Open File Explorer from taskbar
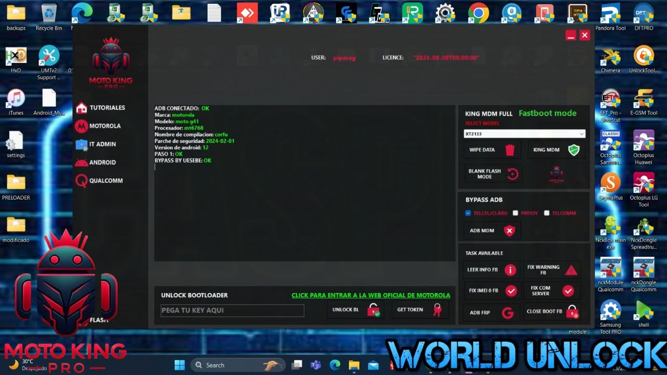Image resolution: width=667 pixels, height=375 pixels. (x=354, y=365)
